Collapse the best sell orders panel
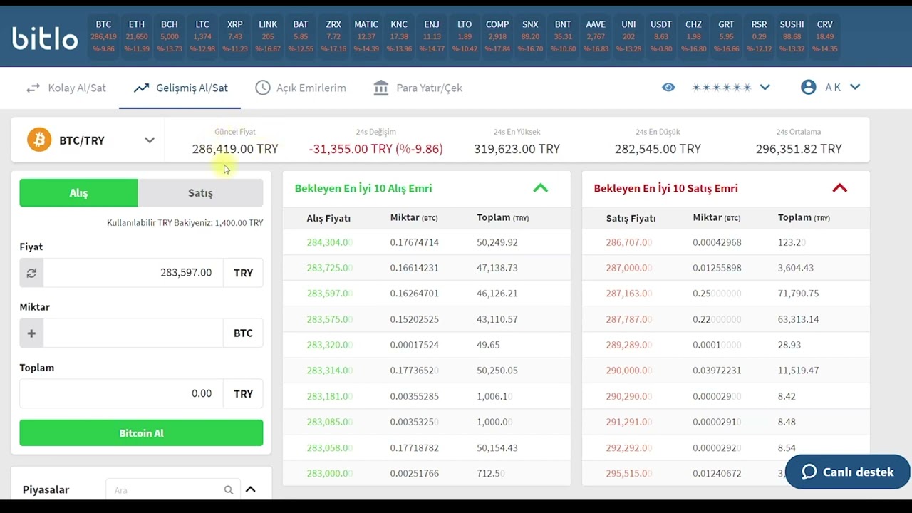This screenshot has width=912, height=513. coord(840,188)
